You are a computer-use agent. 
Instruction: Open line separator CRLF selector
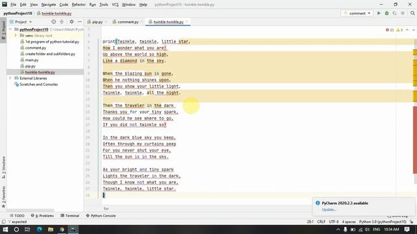[x=321, y=222]
